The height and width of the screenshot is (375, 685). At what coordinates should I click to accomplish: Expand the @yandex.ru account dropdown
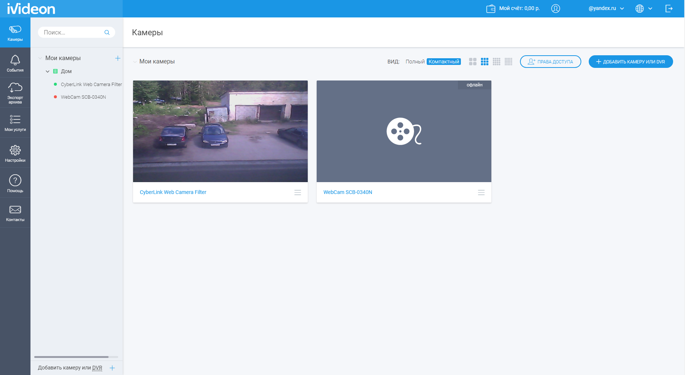[606, 9]
